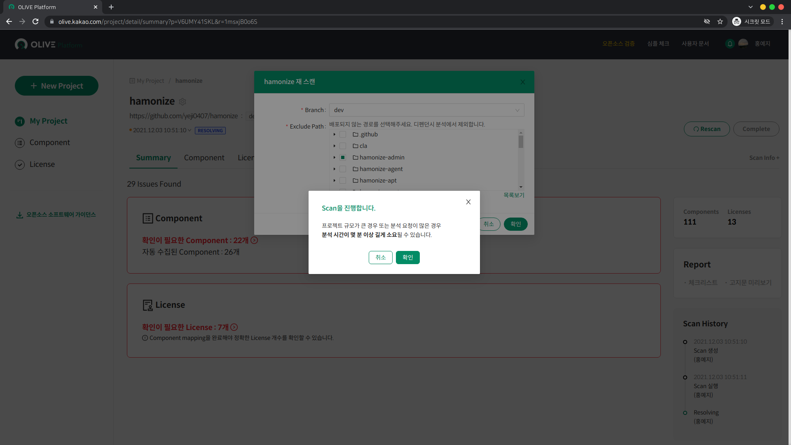The width and height of the screenshot is (791, 445).
Task: Uncheck the hamonize-admin folder checkbox
Action: point(342,157)
